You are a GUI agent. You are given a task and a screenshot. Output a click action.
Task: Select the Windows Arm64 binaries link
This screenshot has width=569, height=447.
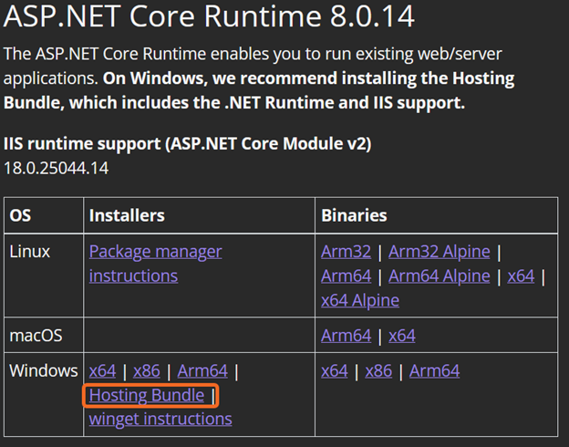[434, 371]
